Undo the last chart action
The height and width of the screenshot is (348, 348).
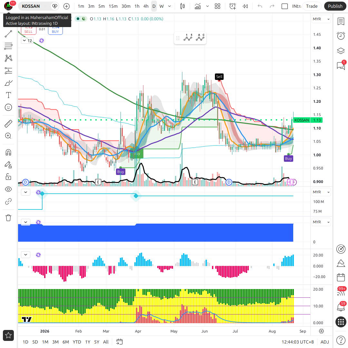(x=260, y=6)
